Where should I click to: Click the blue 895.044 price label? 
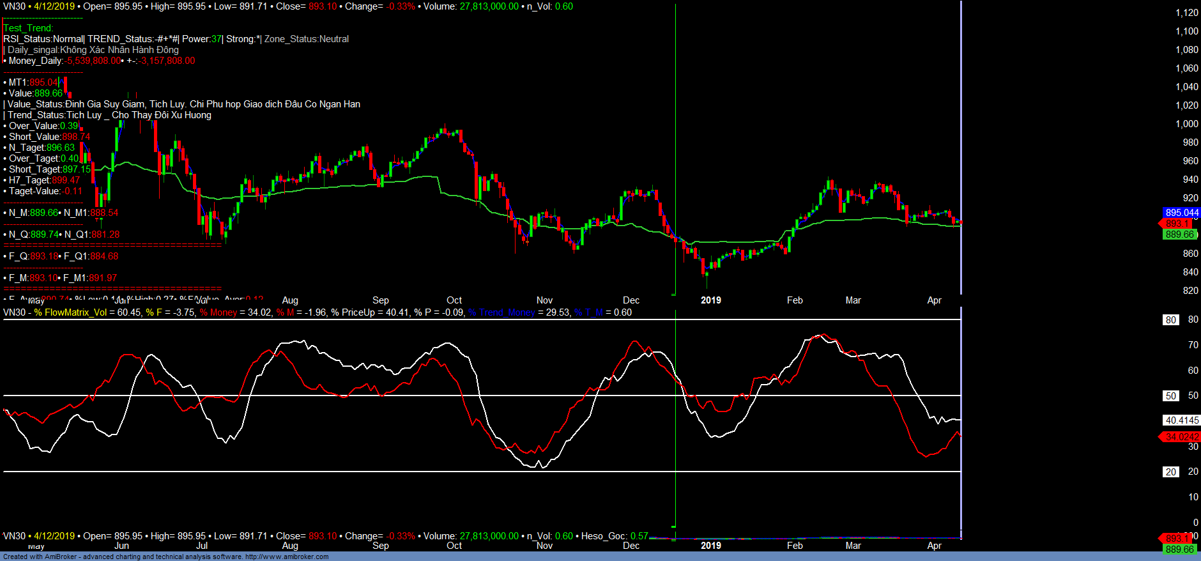point(1181,212)
